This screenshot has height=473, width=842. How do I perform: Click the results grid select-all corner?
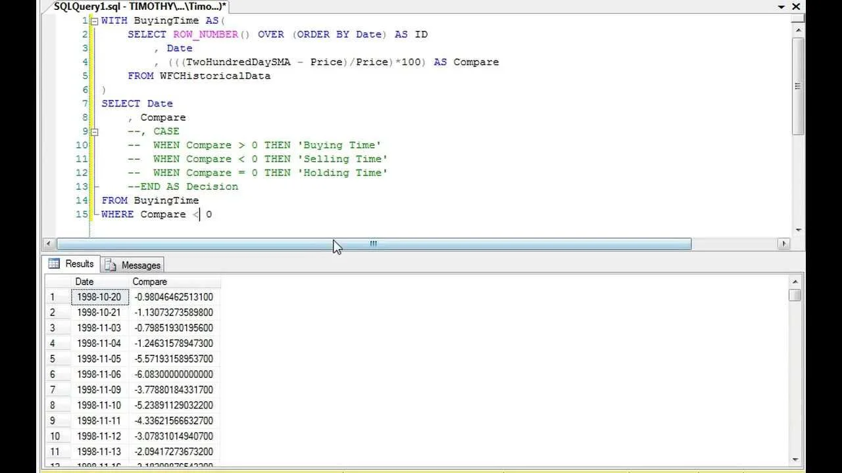[57, 282]
